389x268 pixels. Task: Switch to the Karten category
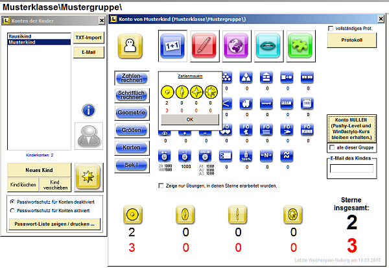[131, 148]
